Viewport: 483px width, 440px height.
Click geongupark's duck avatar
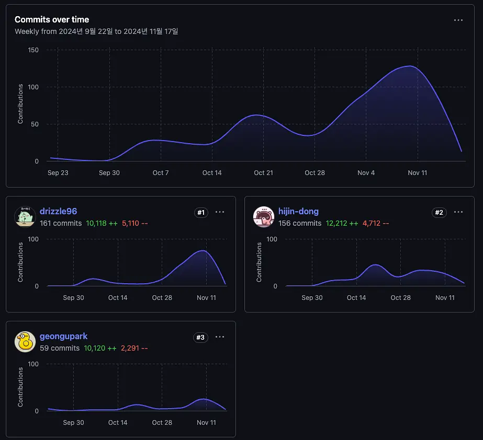[25, 342]
